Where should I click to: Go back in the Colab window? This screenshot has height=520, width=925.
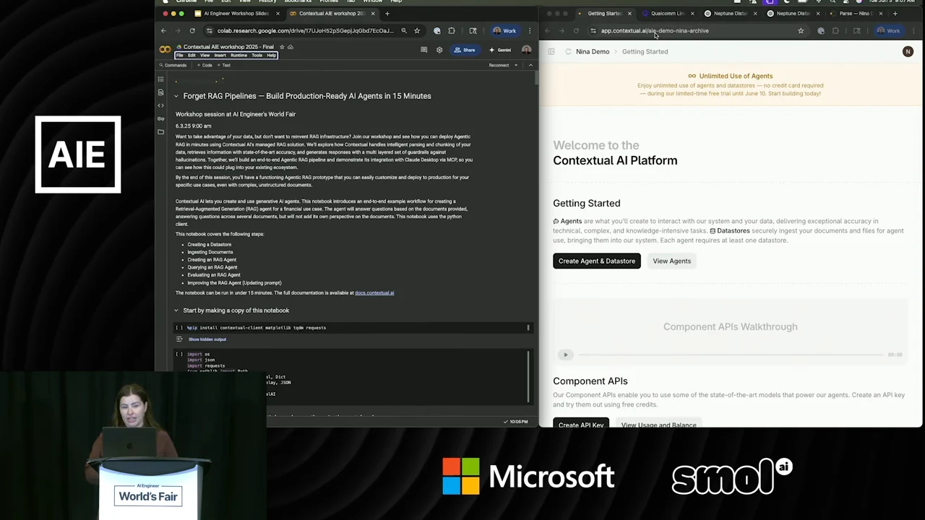[x=163, y=30]
